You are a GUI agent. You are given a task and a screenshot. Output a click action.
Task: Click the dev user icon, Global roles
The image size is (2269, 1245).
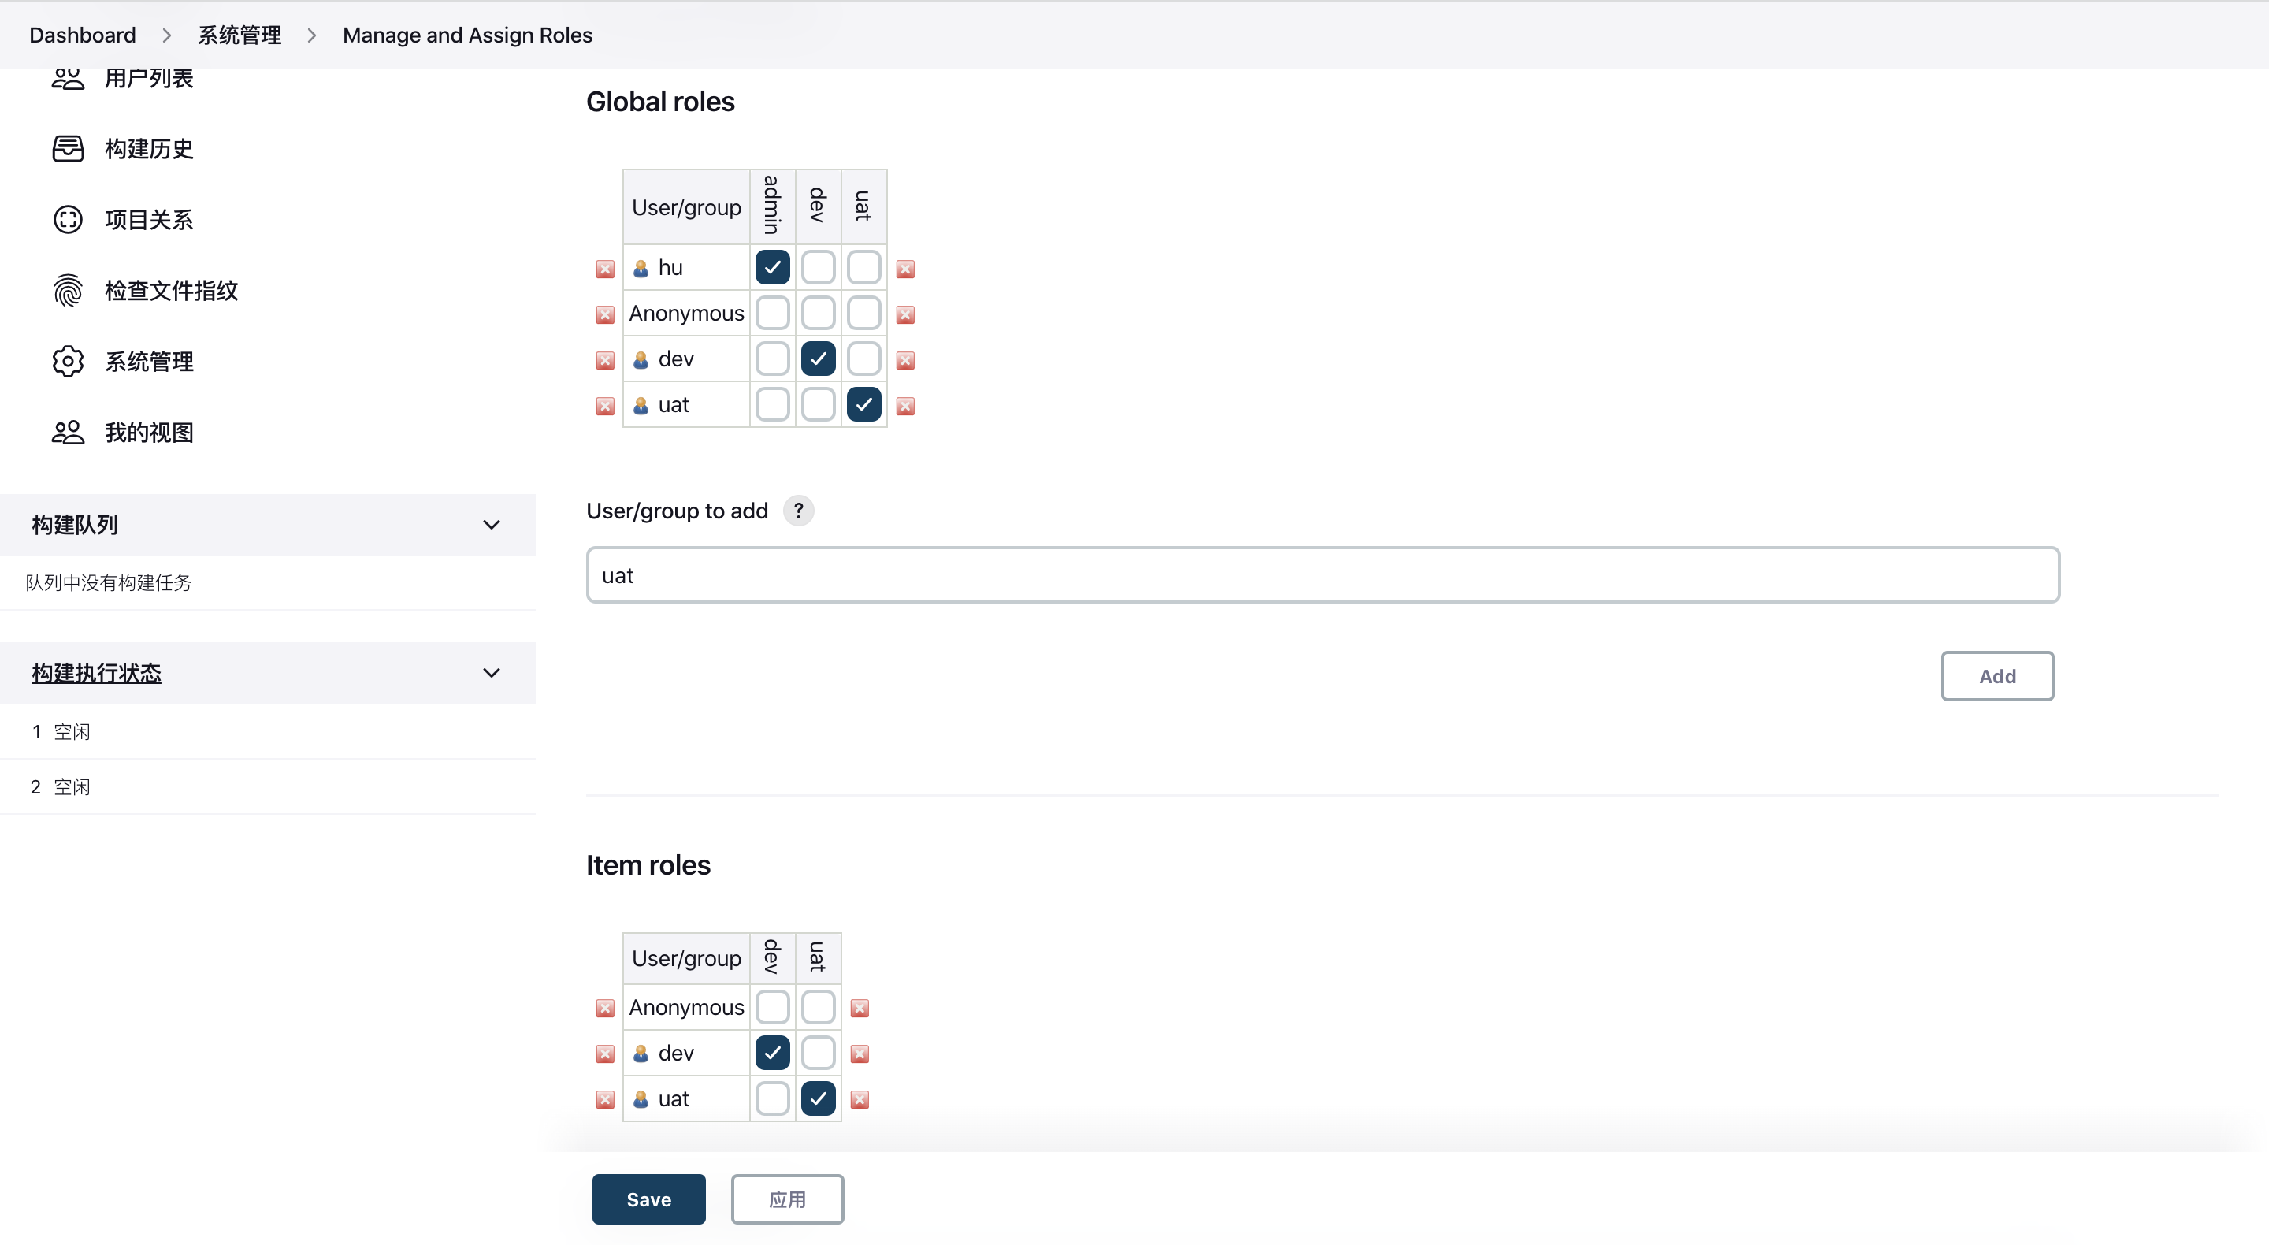[x=641, y=360]
